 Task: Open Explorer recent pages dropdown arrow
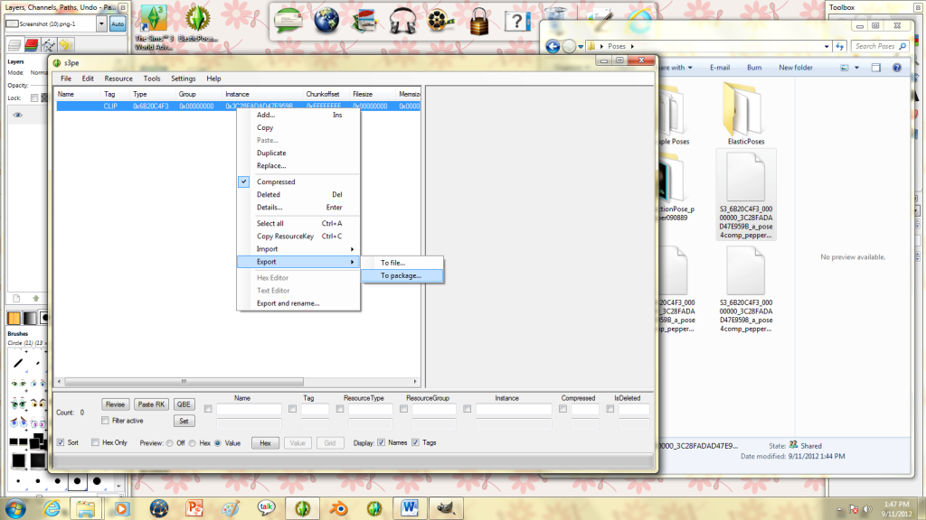[581, 46]
